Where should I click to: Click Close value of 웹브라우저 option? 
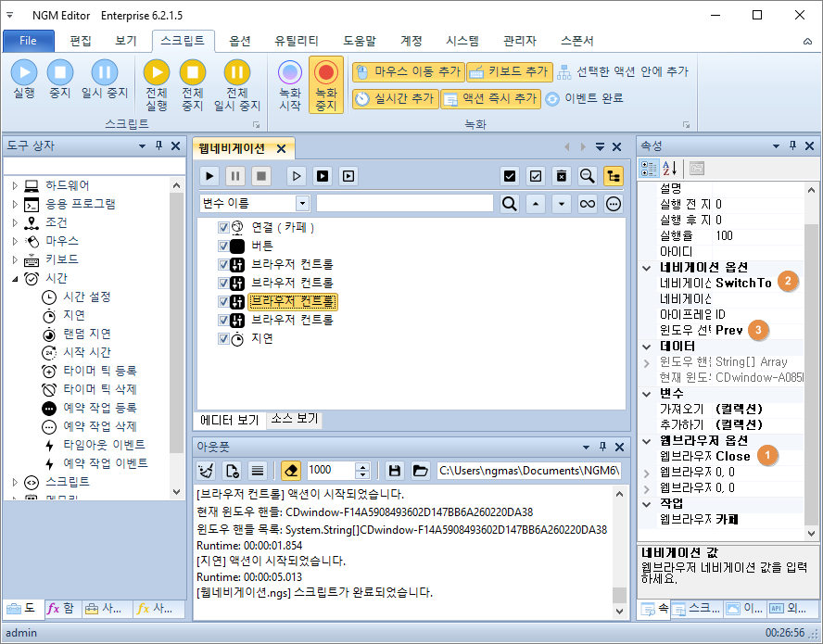(x=733, y=456)
